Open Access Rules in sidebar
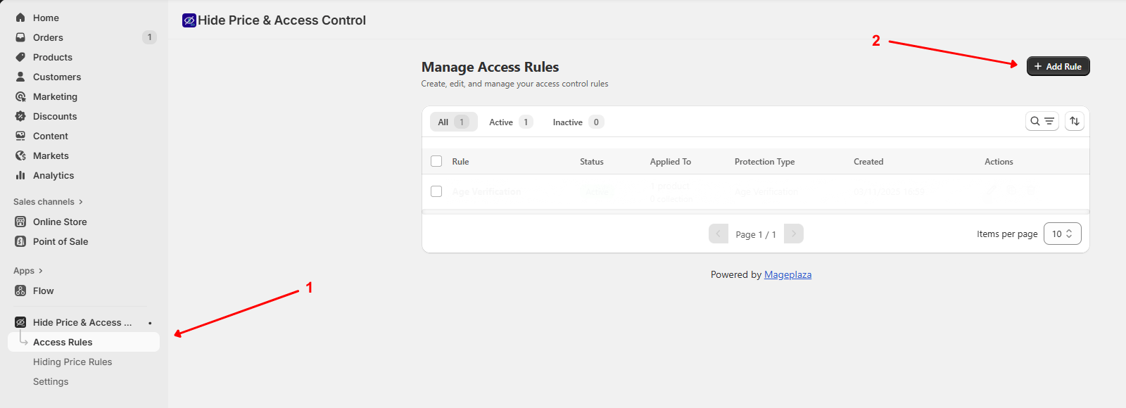Image resolution: width=1126 pixels, height=408 pixels. 84,342
